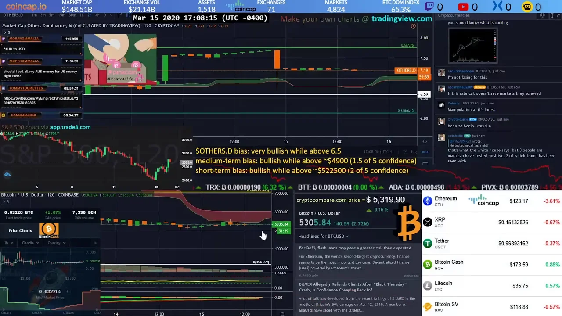Expand the indicator legend on Bitcoin chart

pos(6,201)
